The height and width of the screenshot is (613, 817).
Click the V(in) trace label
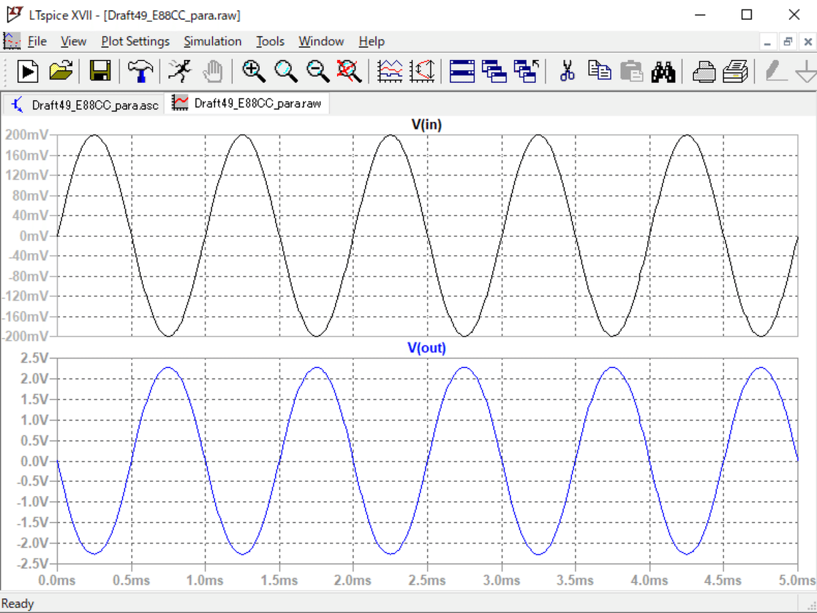point(427,125)
